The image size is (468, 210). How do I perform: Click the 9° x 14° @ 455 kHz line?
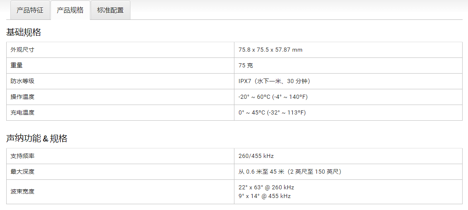click(x=265, y=196)
